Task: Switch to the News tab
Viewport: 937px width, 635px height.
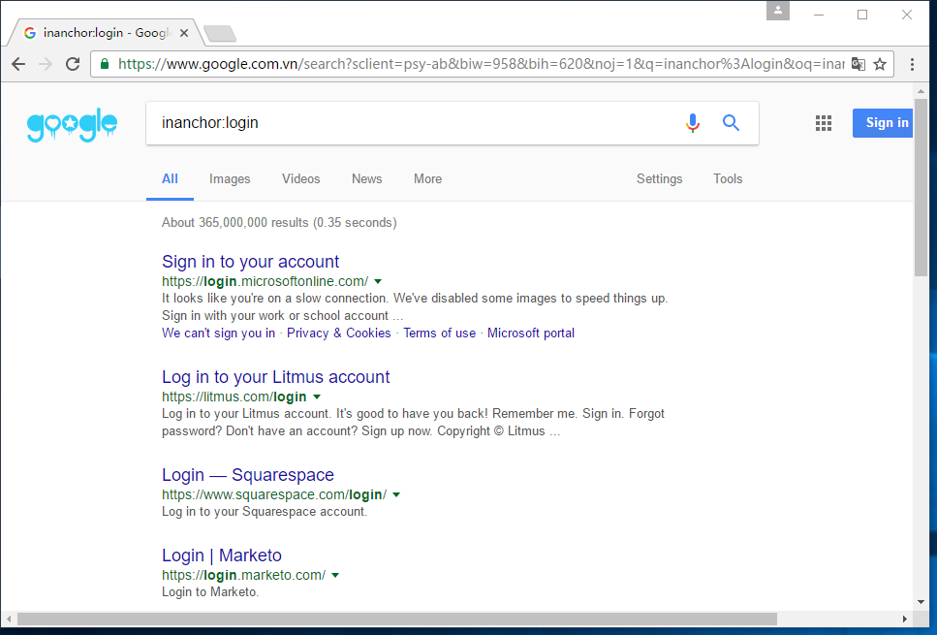Action: pos(366,178)
